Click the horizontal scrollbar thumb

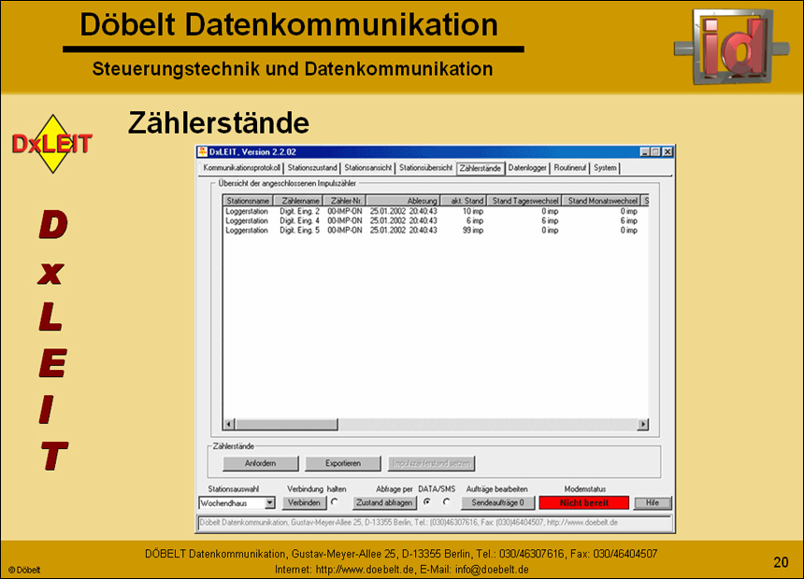click(x=286, y=424)
